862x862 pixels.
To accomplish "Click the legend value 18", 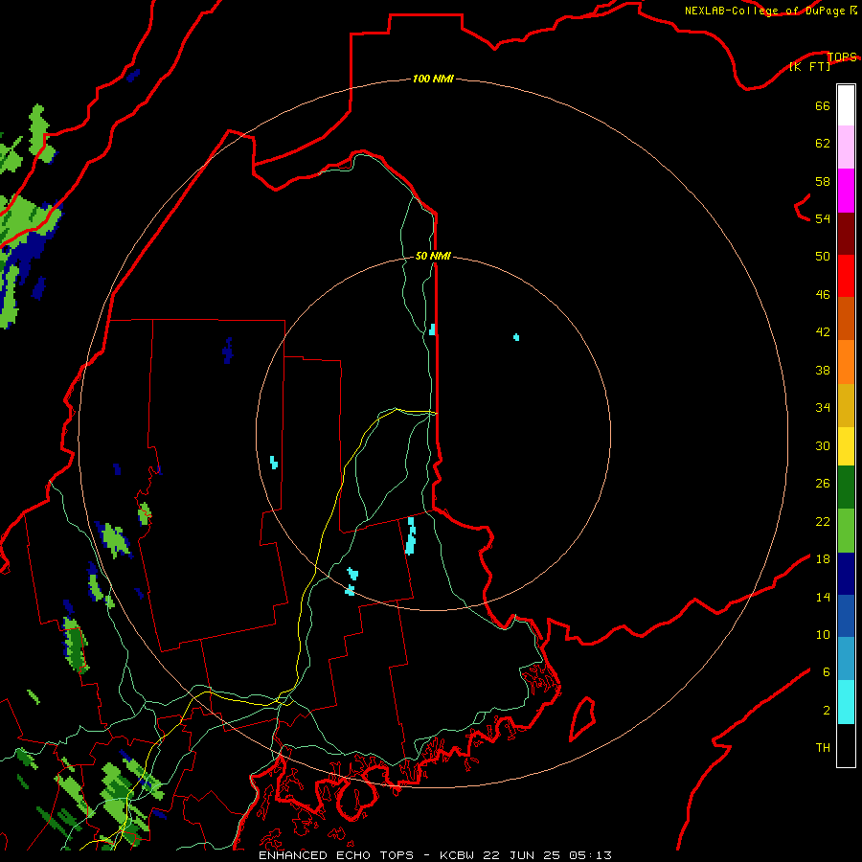I will 823,559.
